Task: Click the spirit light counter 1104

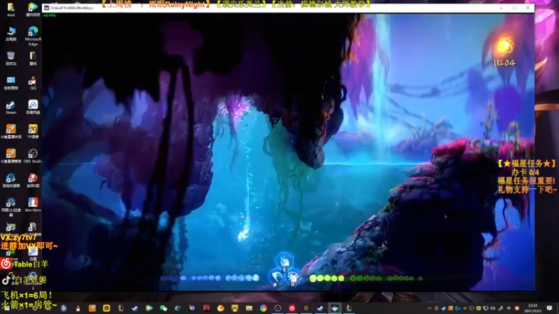Action: coord(504,63)
